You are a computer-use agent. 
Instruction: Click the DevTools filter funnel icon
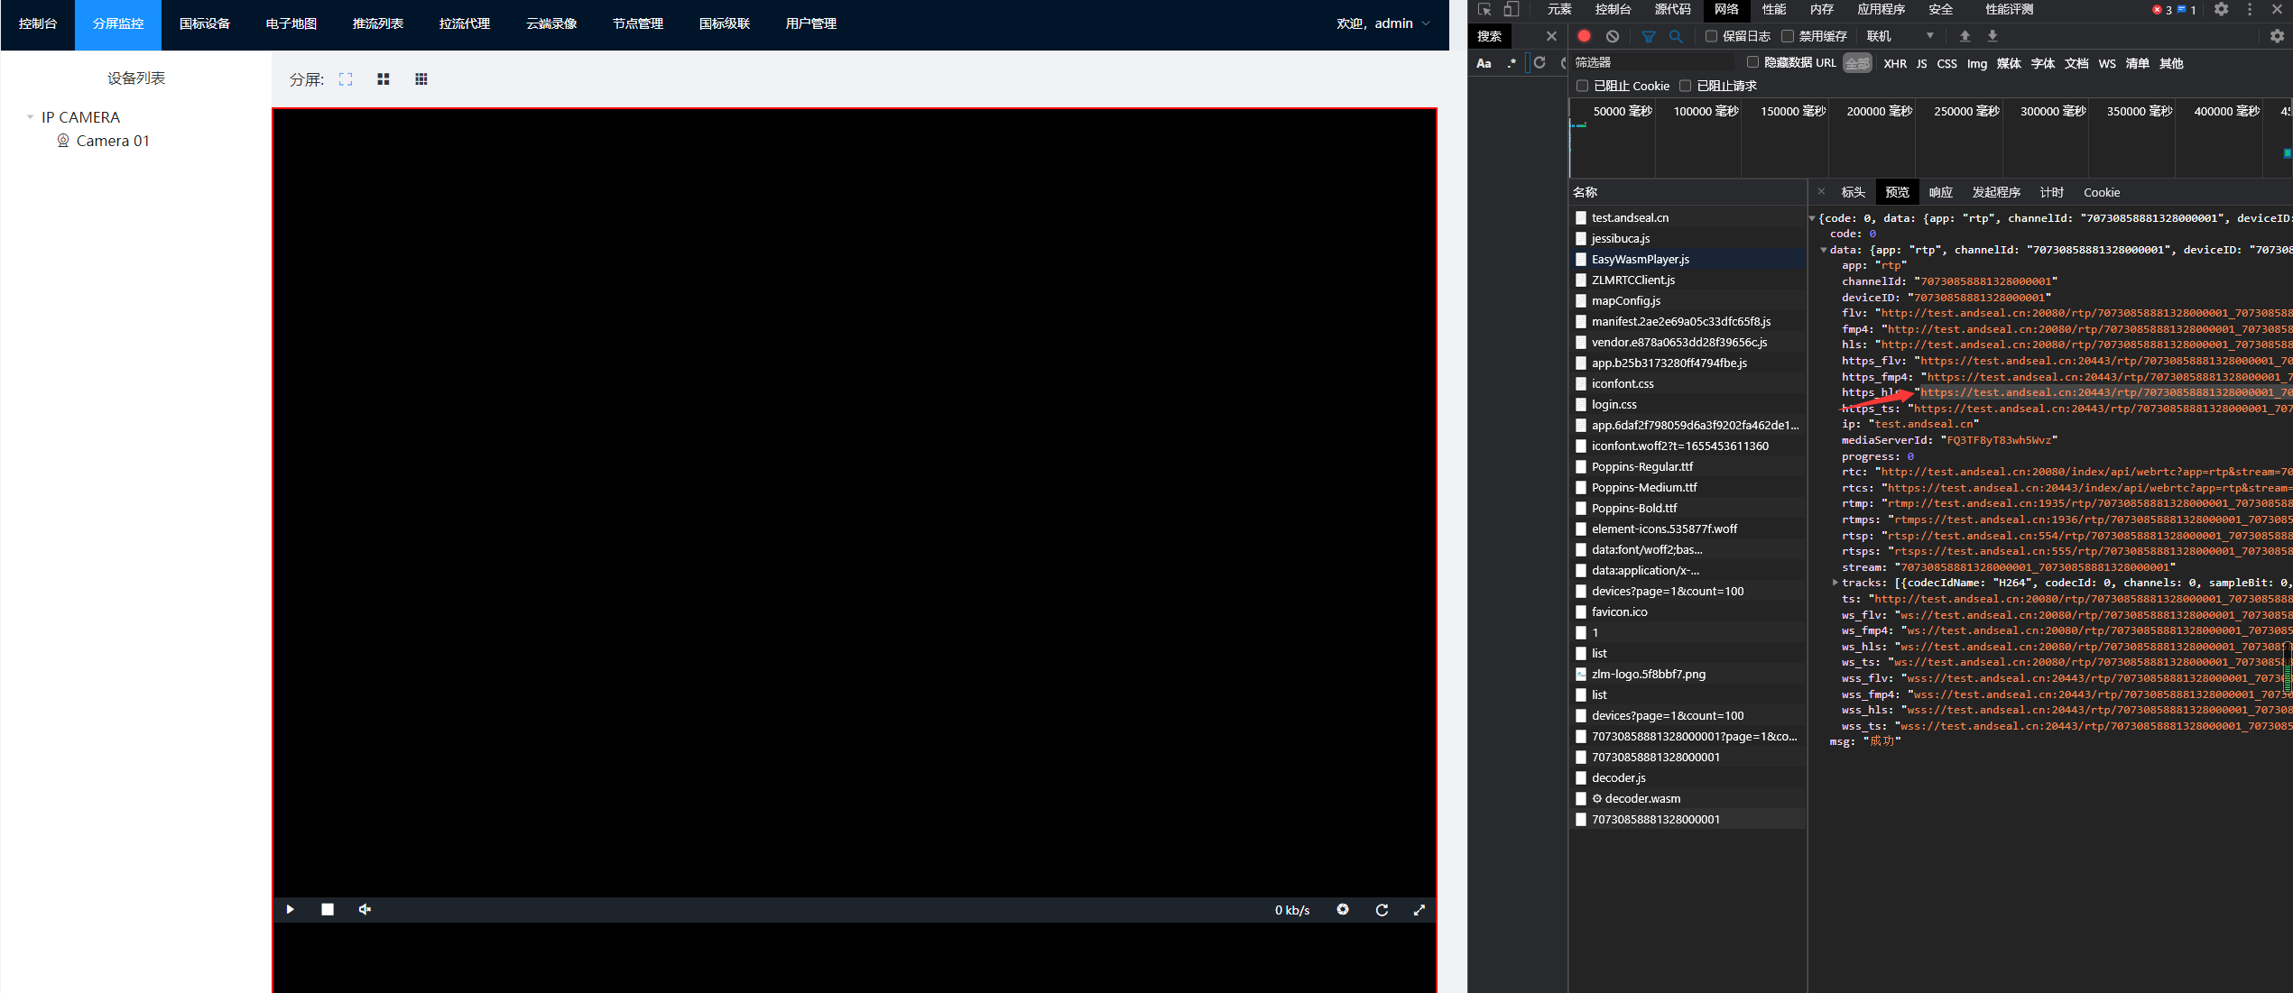1649,36
